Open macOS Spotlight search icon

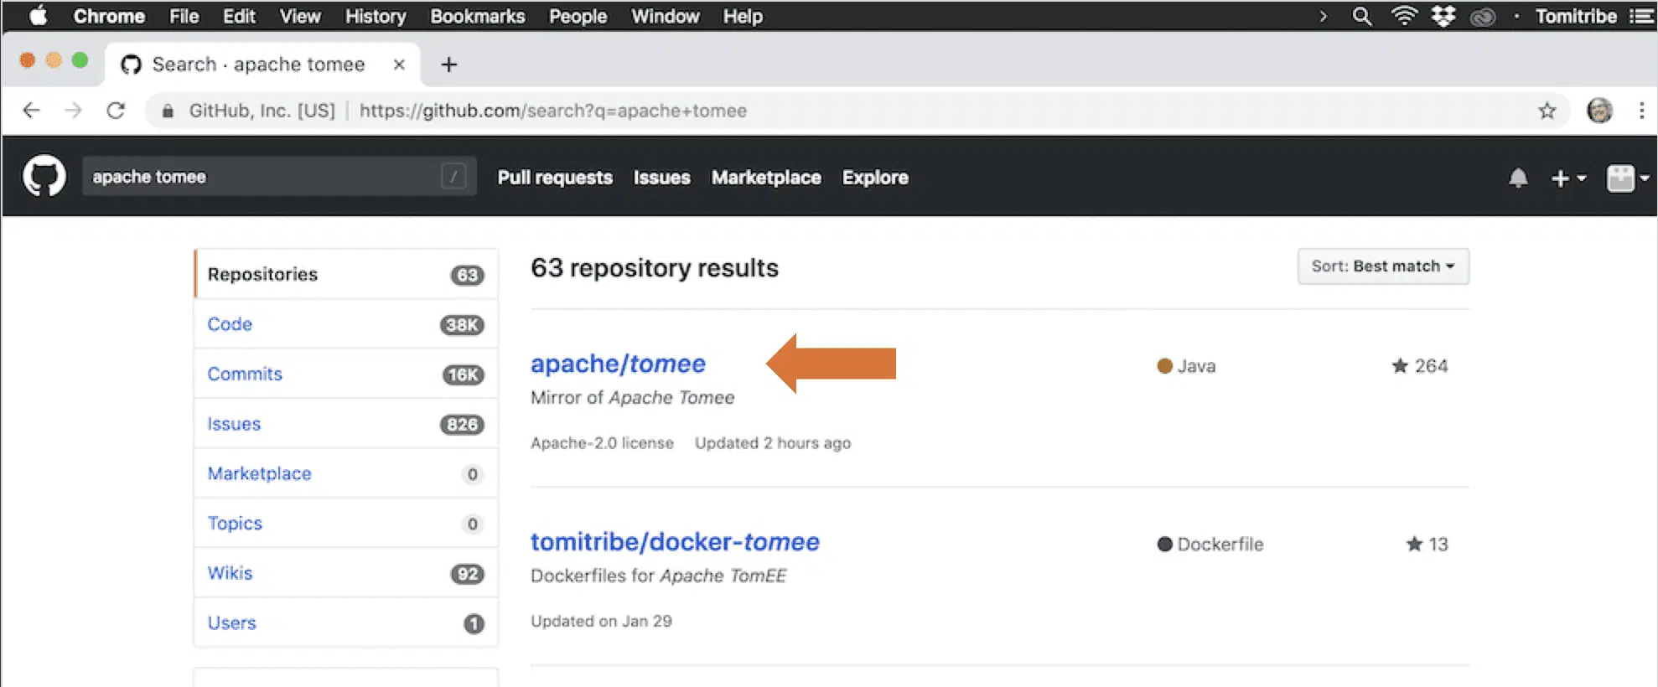pyautogui.click(x=1362, y=17)
